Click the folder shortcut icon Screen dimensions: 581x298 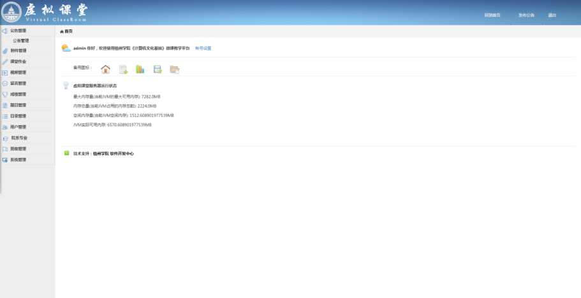click(x=175, y=69)
